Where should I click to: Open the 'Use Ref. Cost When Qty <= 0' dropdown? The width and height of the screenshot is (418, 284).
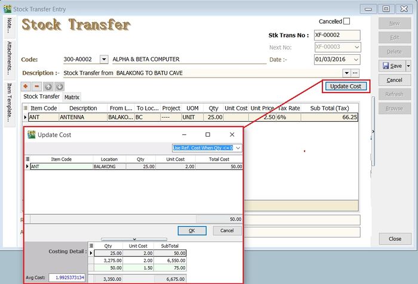click(238, 147)
